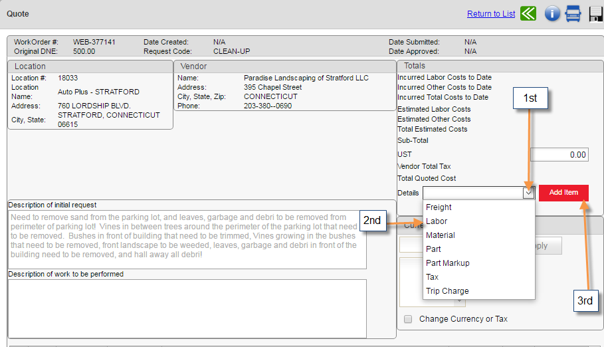This screenshot has width=604, height=347.
Task: Click Description of work to be performed box
Action: [x=187, y=308]
